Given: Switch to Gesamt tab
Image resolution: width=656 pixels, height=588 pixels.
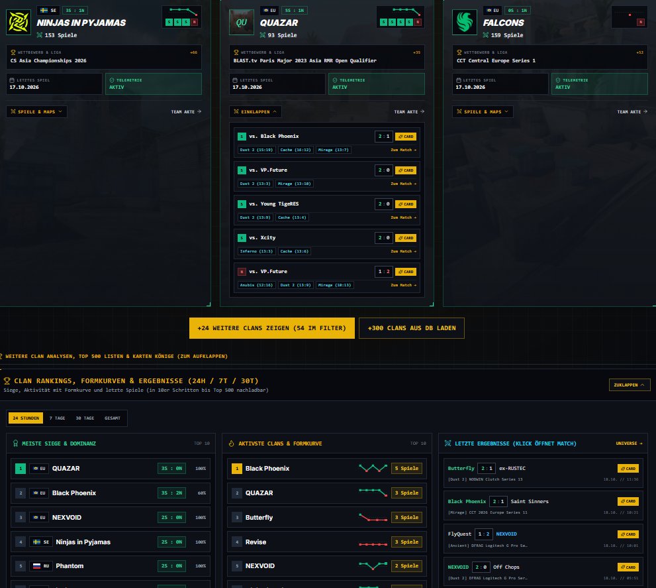Looking at the screenshot, I should tap(112, 418).
